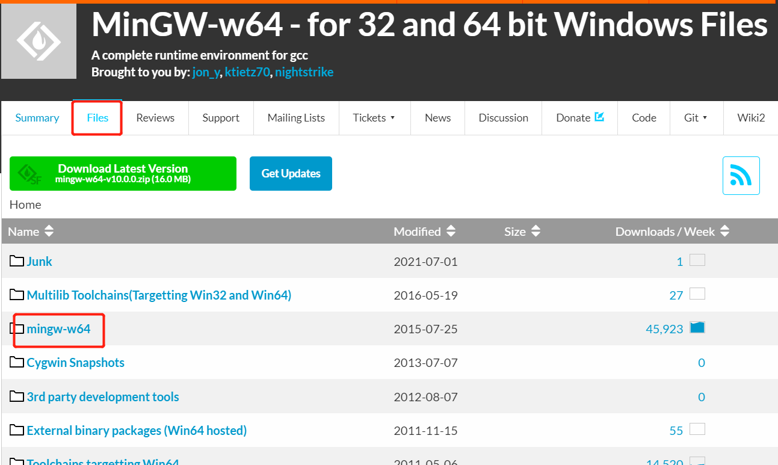This screenshot has width=778, height=465.
Task: Click the 2011-11-15 modified date
Action: coord(425,431)
